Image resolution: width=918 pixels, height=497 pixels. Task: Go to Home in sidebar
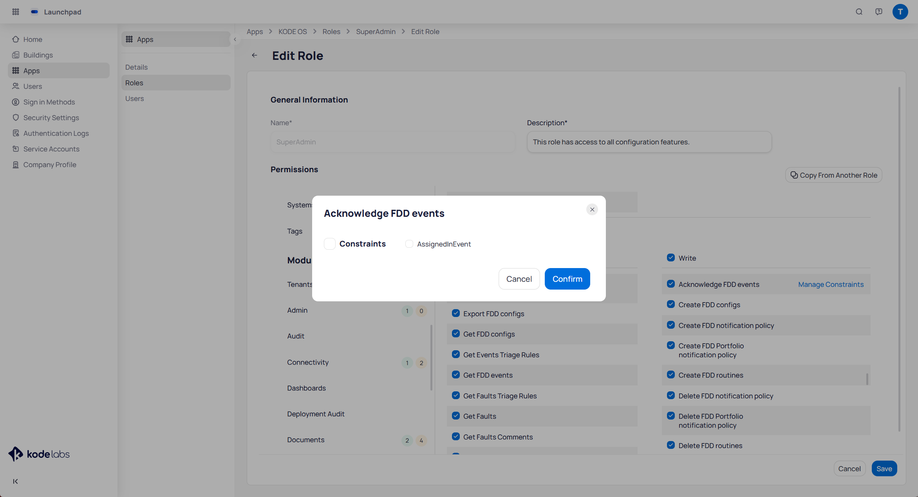tap(59, 39)
